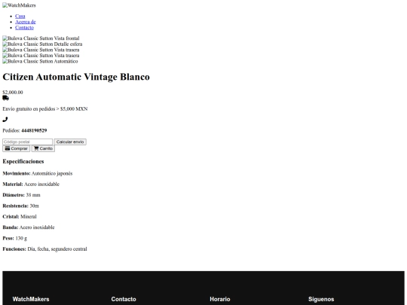
Task: Click the WatchMakers logo image
Action: pos(19,5)
